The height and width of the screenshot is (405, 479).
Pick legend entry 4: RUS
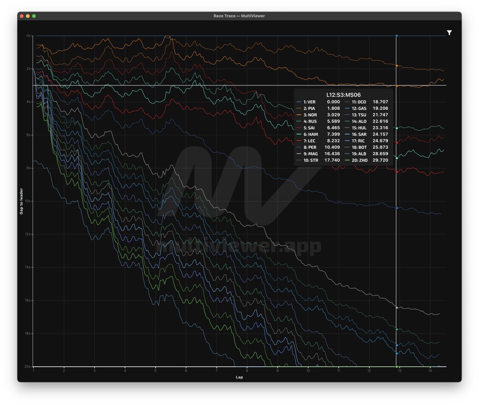[x=310, y=121]
